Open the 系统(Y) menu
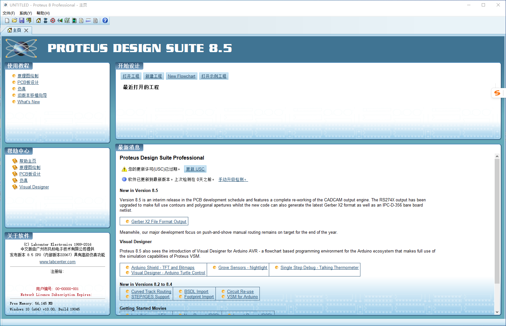This screenshot has height=326, width=506. tap(26, 13)
